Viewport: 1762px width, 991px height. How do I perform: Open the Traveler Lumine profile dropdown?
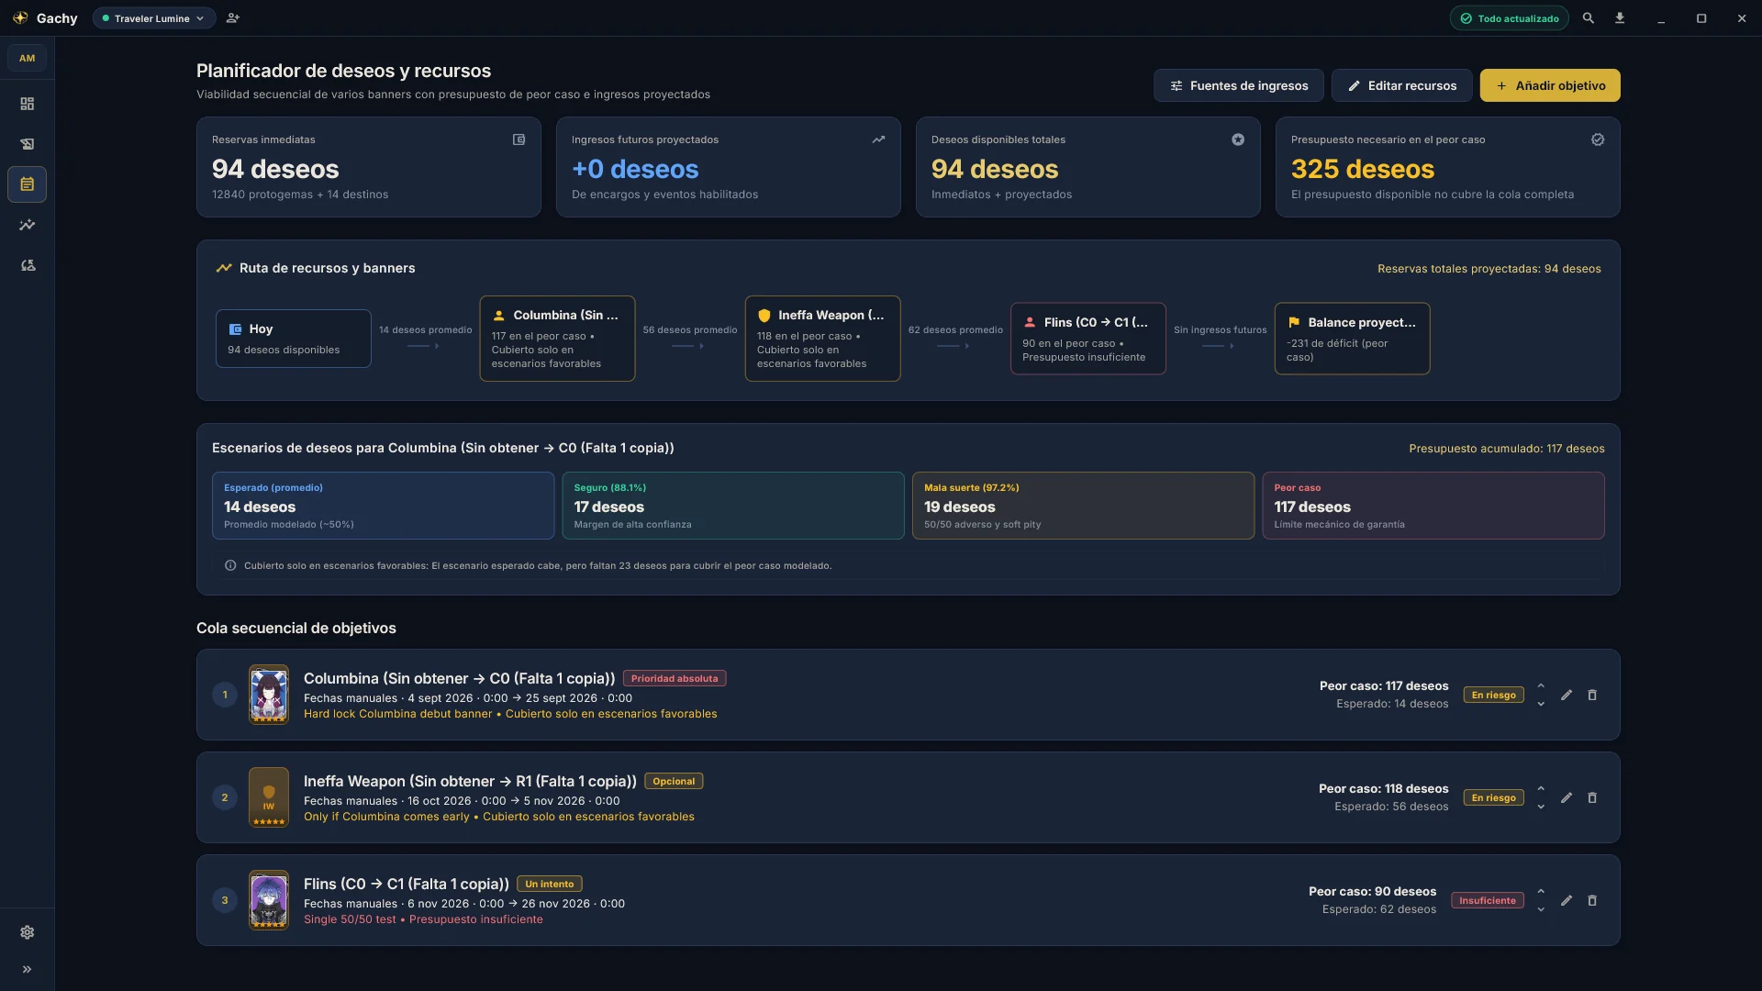coord(154,18)
